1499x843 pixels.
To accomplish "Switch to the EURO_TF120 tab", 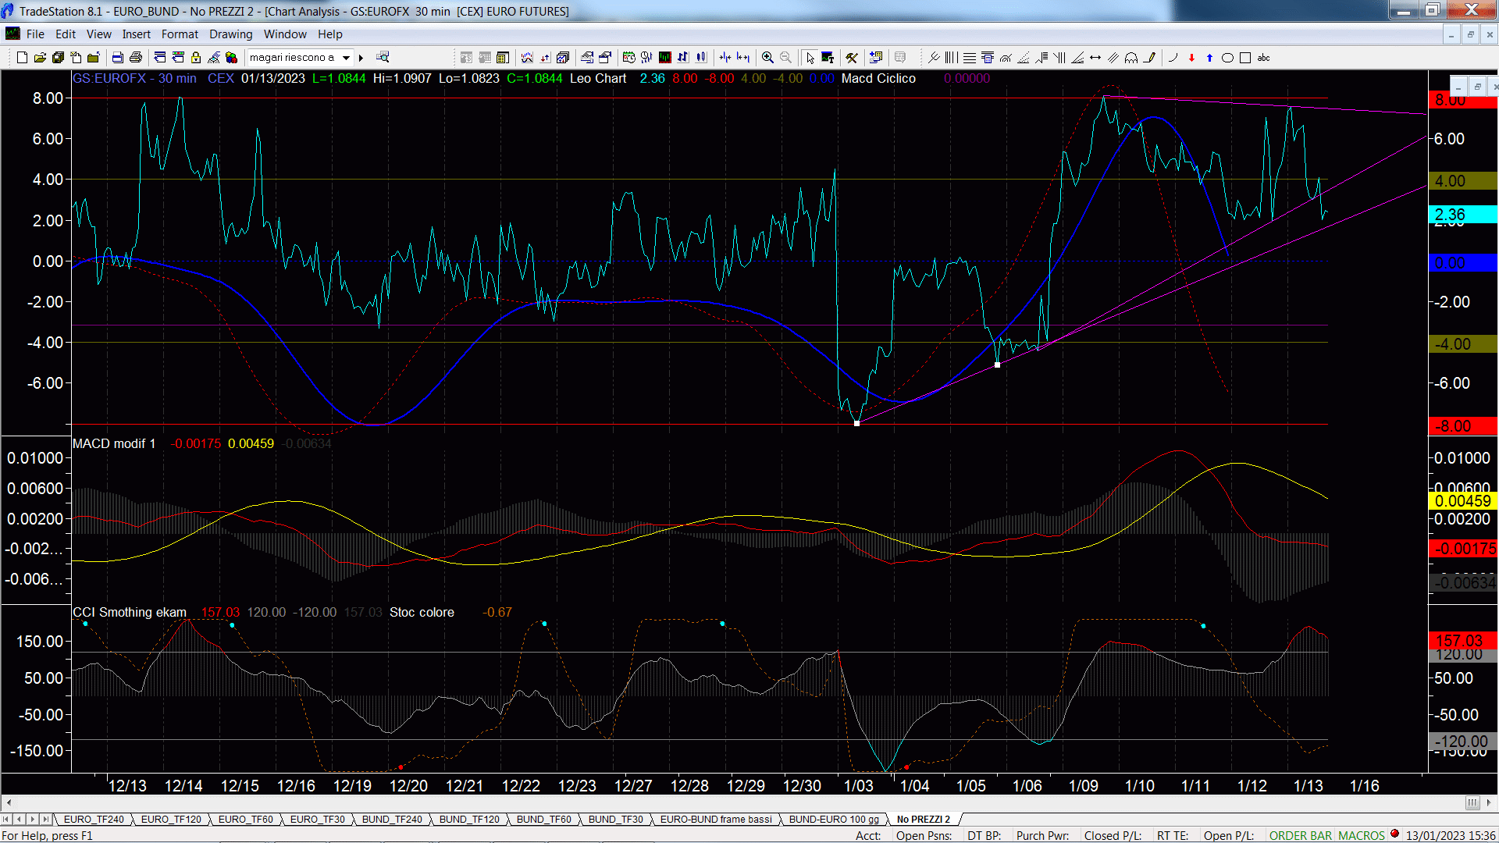I will tap(171, 820).
